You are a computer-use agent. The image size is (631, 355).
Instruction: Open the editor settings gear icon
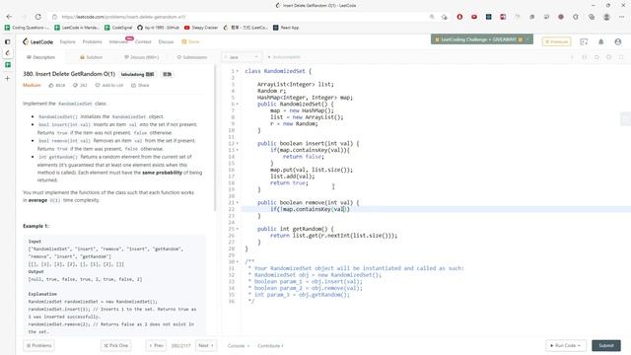(609, 57)
